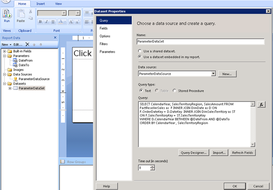Click the Refresh Fields button

click(x=243, y=153)
